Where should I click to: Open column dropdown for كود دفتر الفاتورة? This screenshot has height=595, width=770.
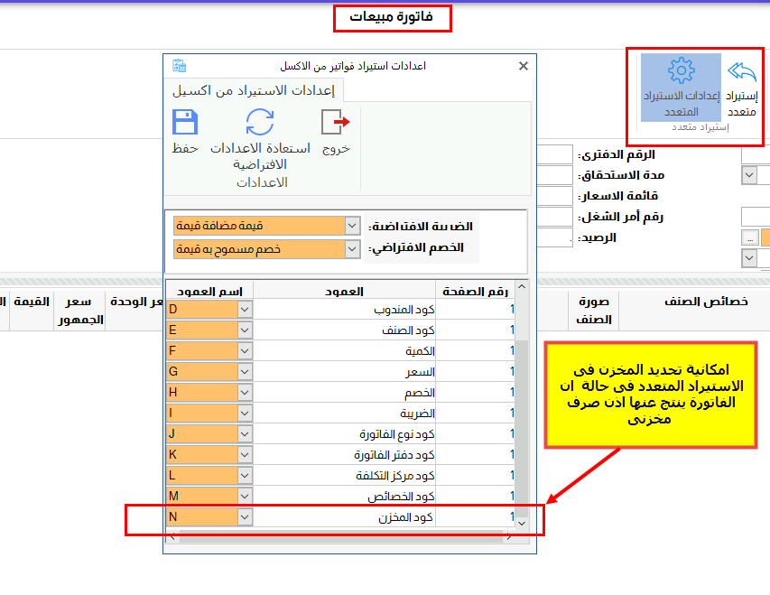[x=245, y=454]
